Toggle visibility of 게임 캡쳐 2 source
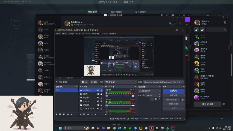The width and height of the screenshot is (233, 131). (x=98, y=90)
